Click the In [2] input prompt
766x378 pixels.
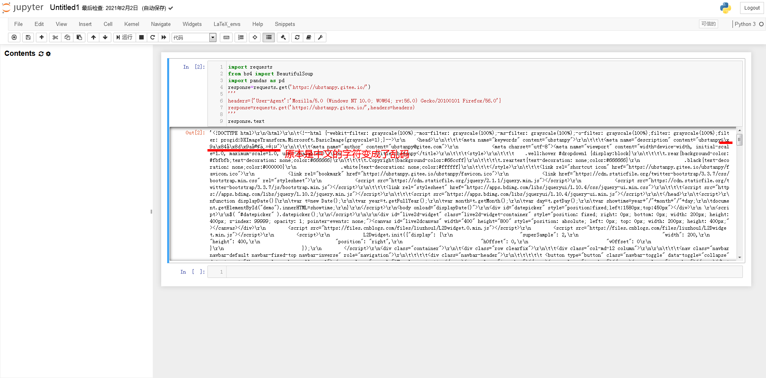click(194, 67)
